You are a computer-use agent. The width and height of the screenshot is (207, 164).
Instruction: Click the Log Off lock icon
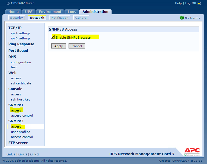tap(199, 3)
